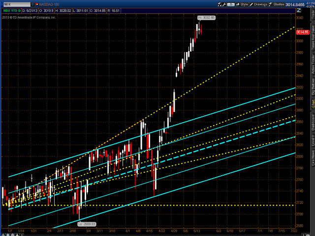Click the D: 5/21/13 date readout
The image size is (315, 236).
click(x=30, y=11)
